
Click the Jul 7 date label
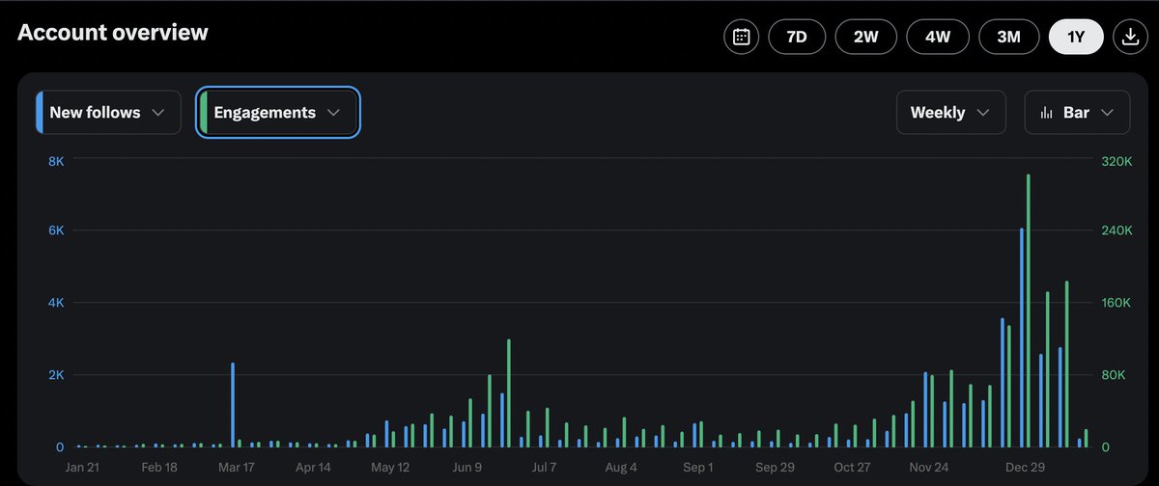(x=543, y=468)
